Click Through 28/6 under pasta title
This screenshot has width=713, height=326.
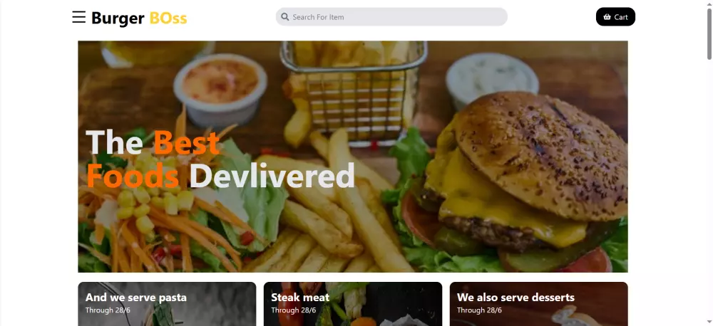pyautogui.click(x=108, y=310)
